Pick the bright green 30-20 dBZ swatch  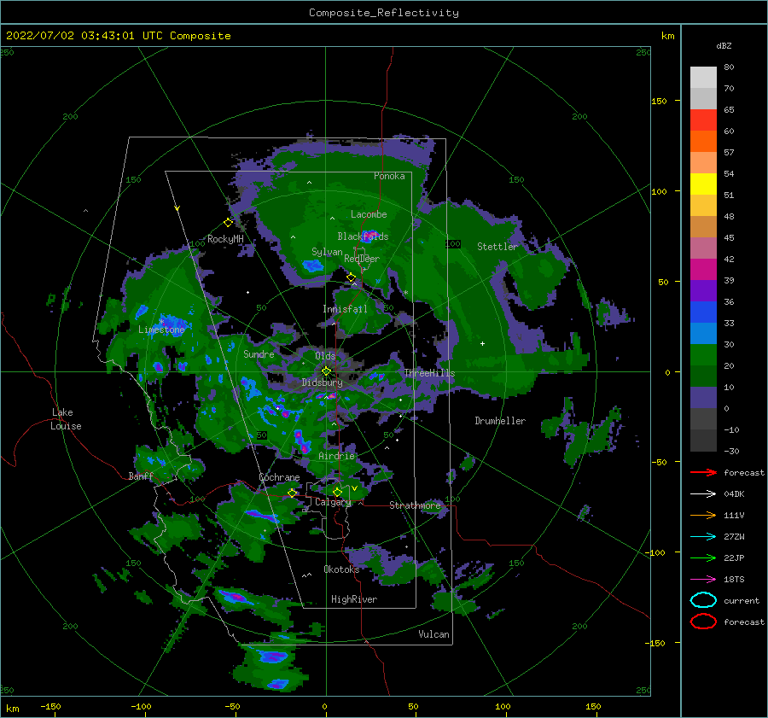coord(703,355)
